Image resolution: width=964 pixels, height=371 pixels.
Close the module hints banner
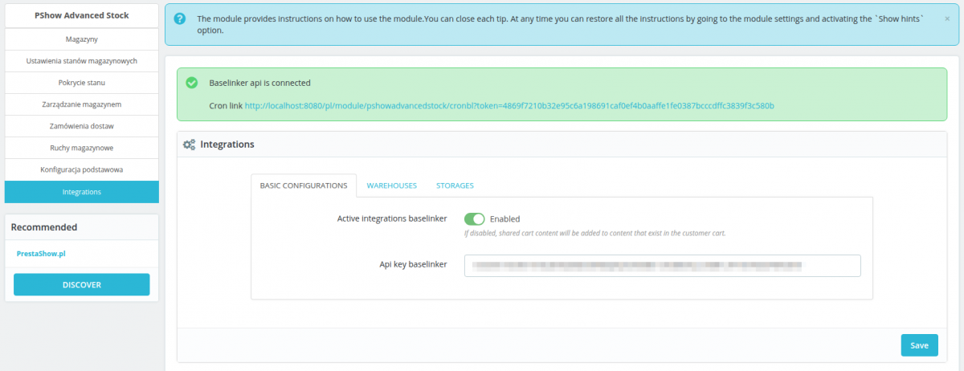(946, 18)
